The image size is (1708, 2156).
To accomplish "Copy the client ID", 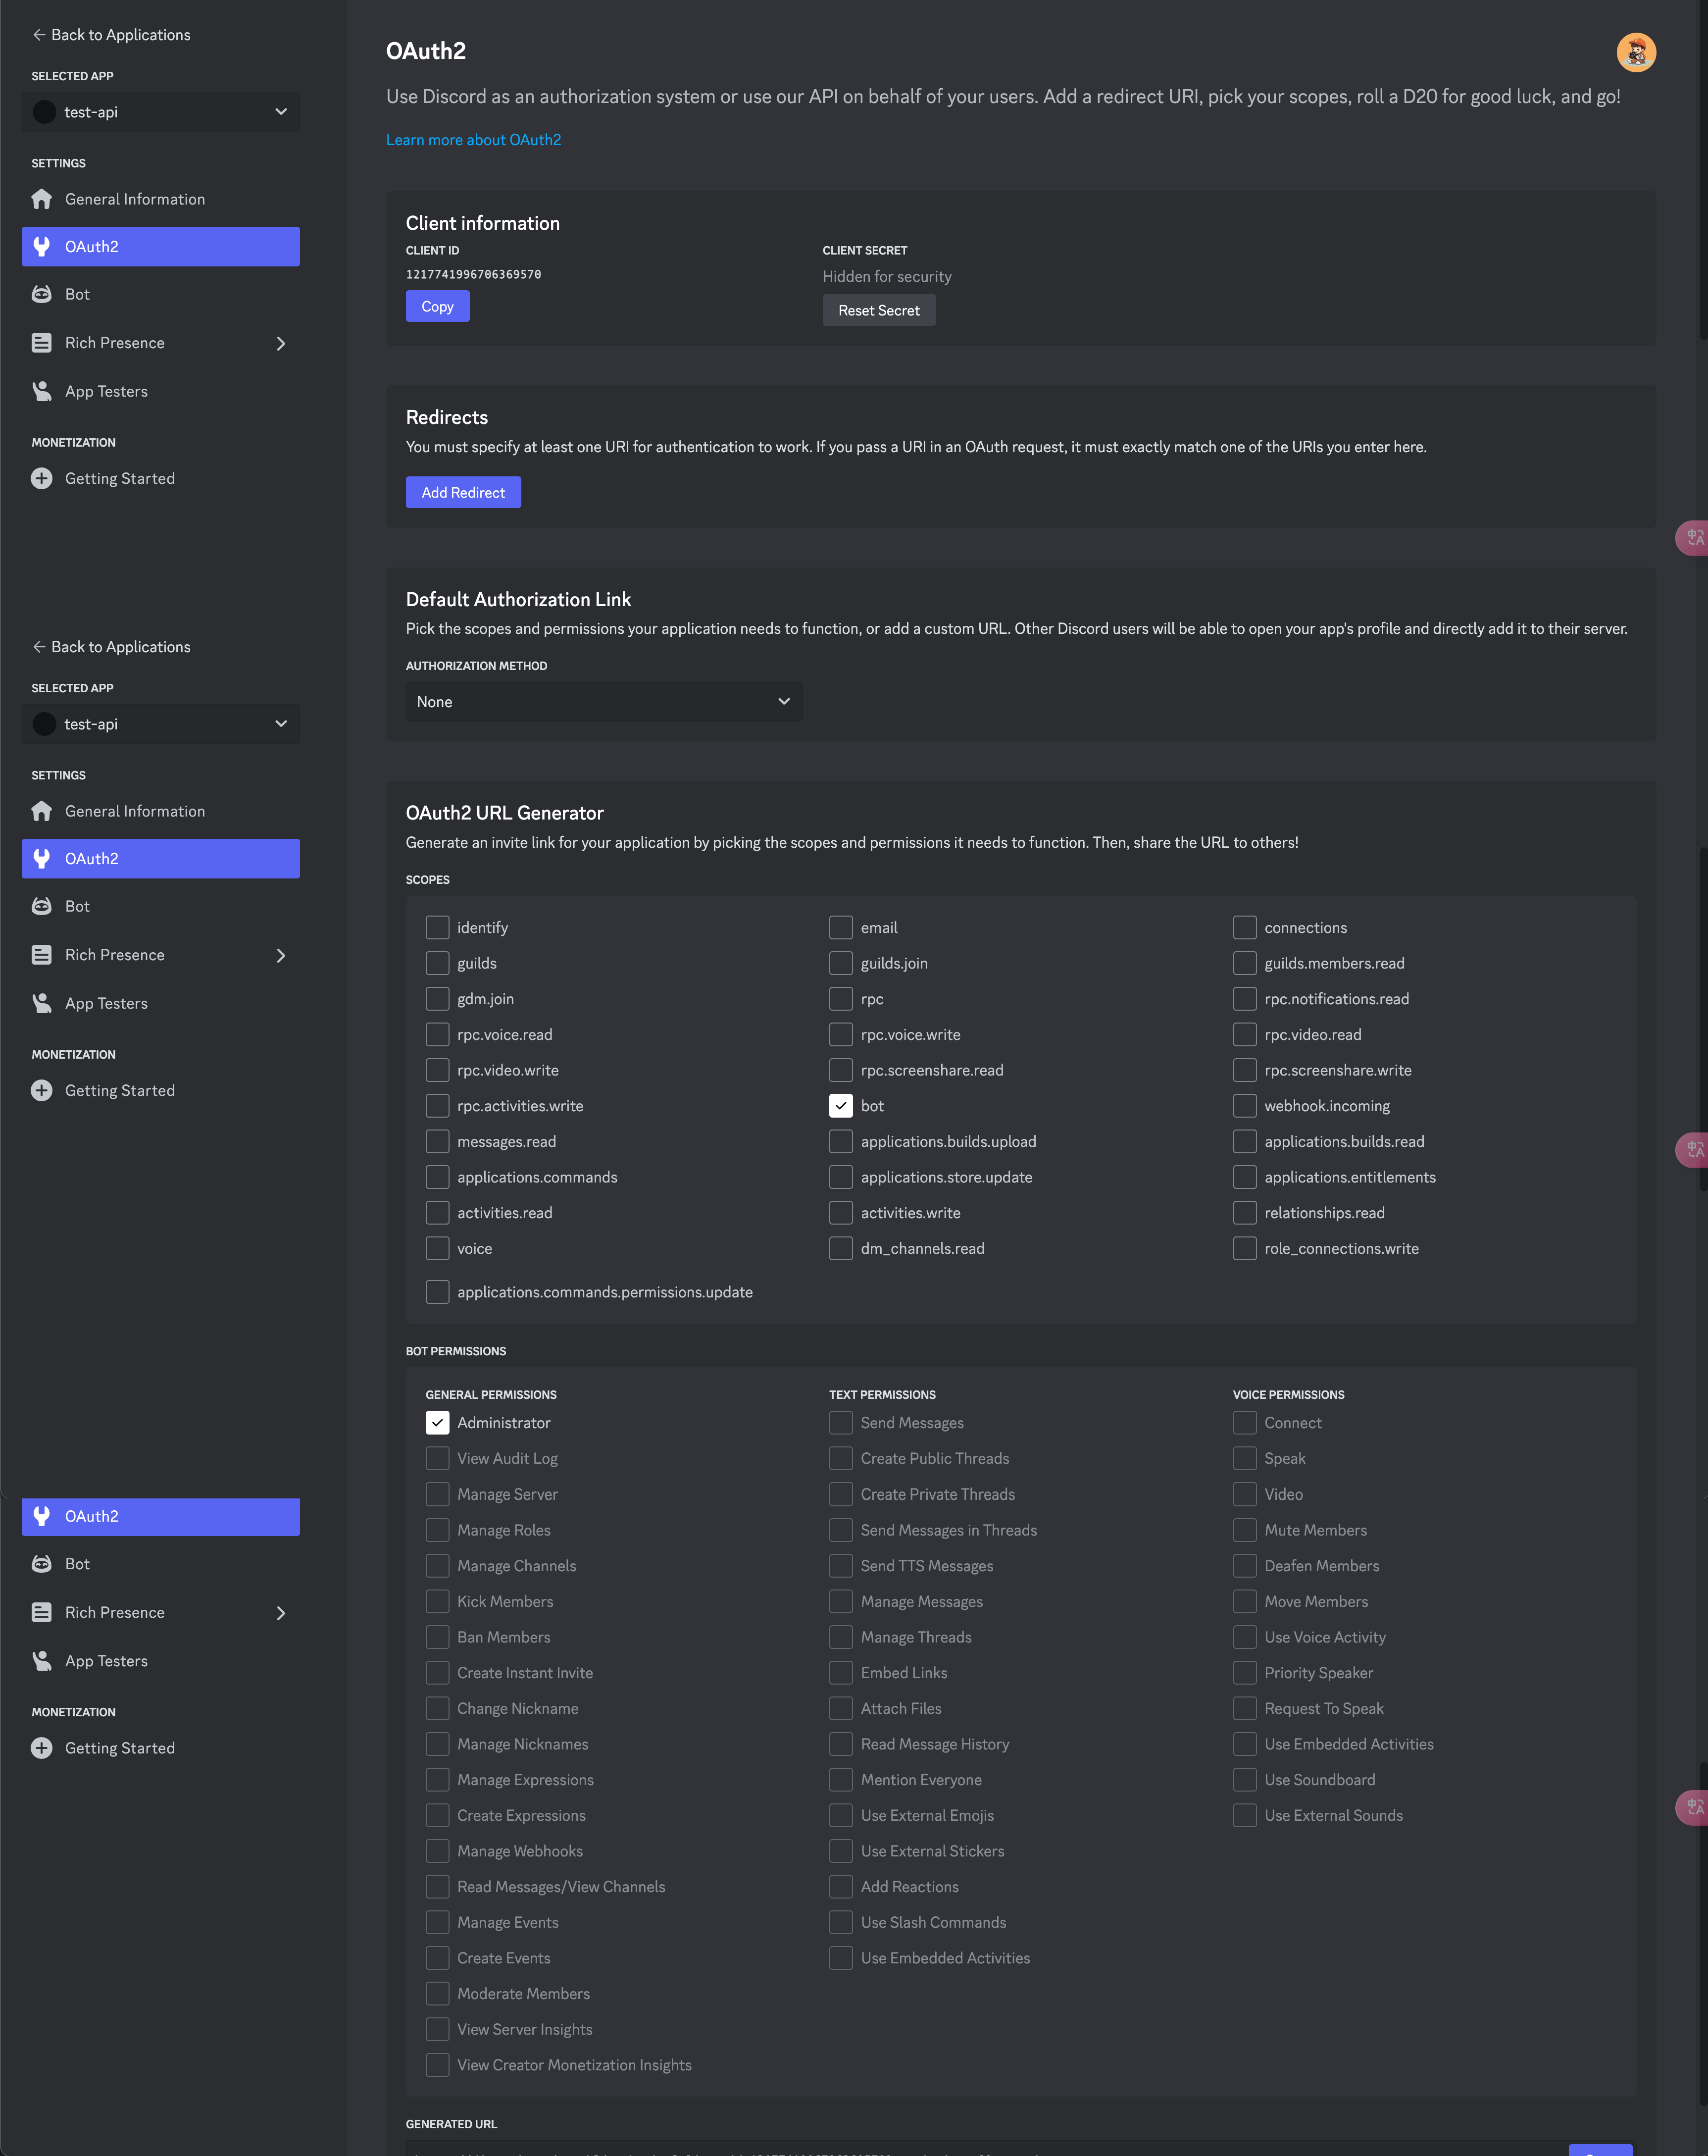I will point(437,307).
